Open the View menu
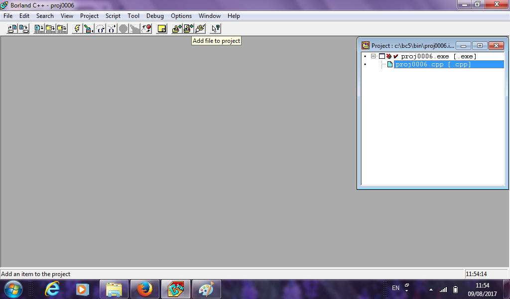The image size is (510, 299). coord(67,15)
